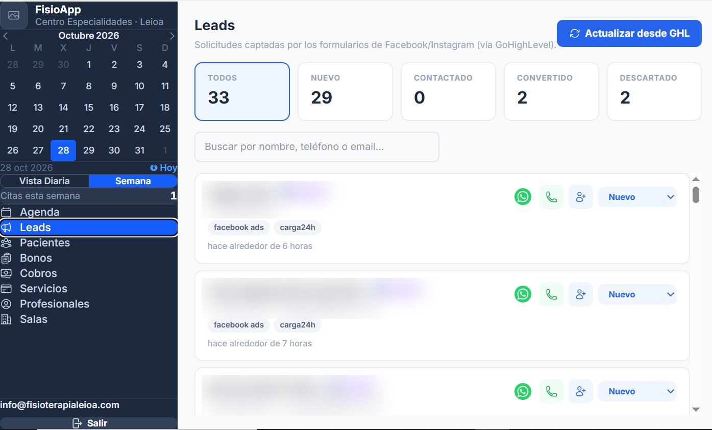Click the megaphone icon beside Leads
Viewport: 712px width, 430px height.
coord(7,227)
